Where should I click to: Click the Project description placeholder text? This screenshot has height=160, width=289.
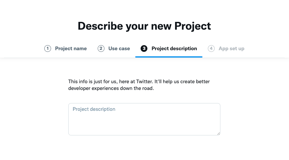[x=94, y=109]
